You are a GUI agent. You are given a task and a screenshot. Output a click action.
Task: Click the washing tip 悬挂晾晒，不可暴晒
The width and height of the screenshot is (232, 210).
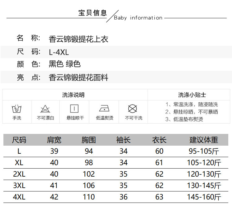click(191, 112)
